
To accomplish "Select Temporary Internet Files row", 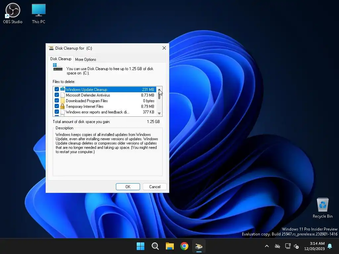I will (105, 106).
